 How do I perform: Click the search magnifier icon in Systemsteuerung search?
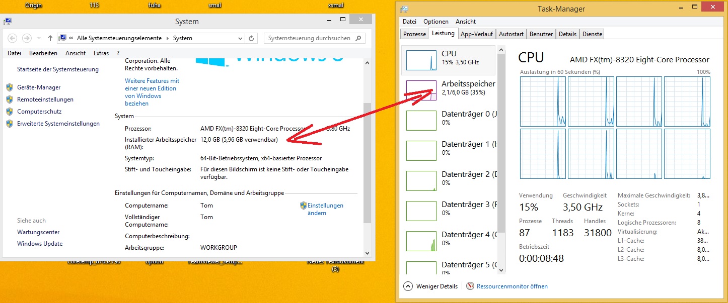(358, 38)
